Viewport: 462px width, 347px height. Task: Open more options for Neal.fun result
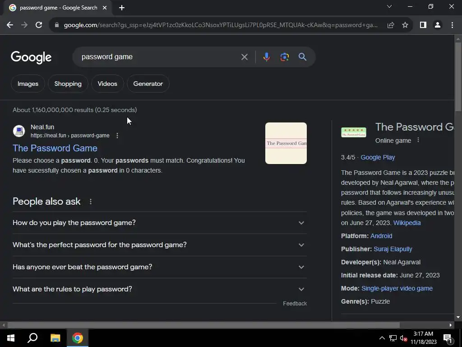click(117, 136)
